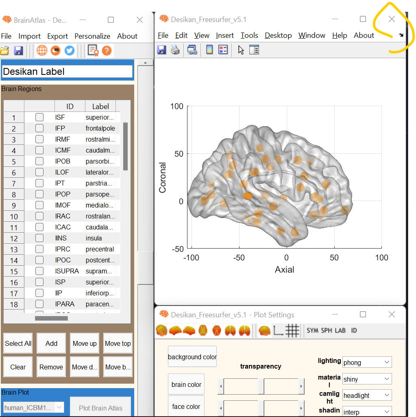This screenshot has width=416, height=417.
Task: Toggle the grid icon in Plot Settings
Action: [x=292, y=331]
